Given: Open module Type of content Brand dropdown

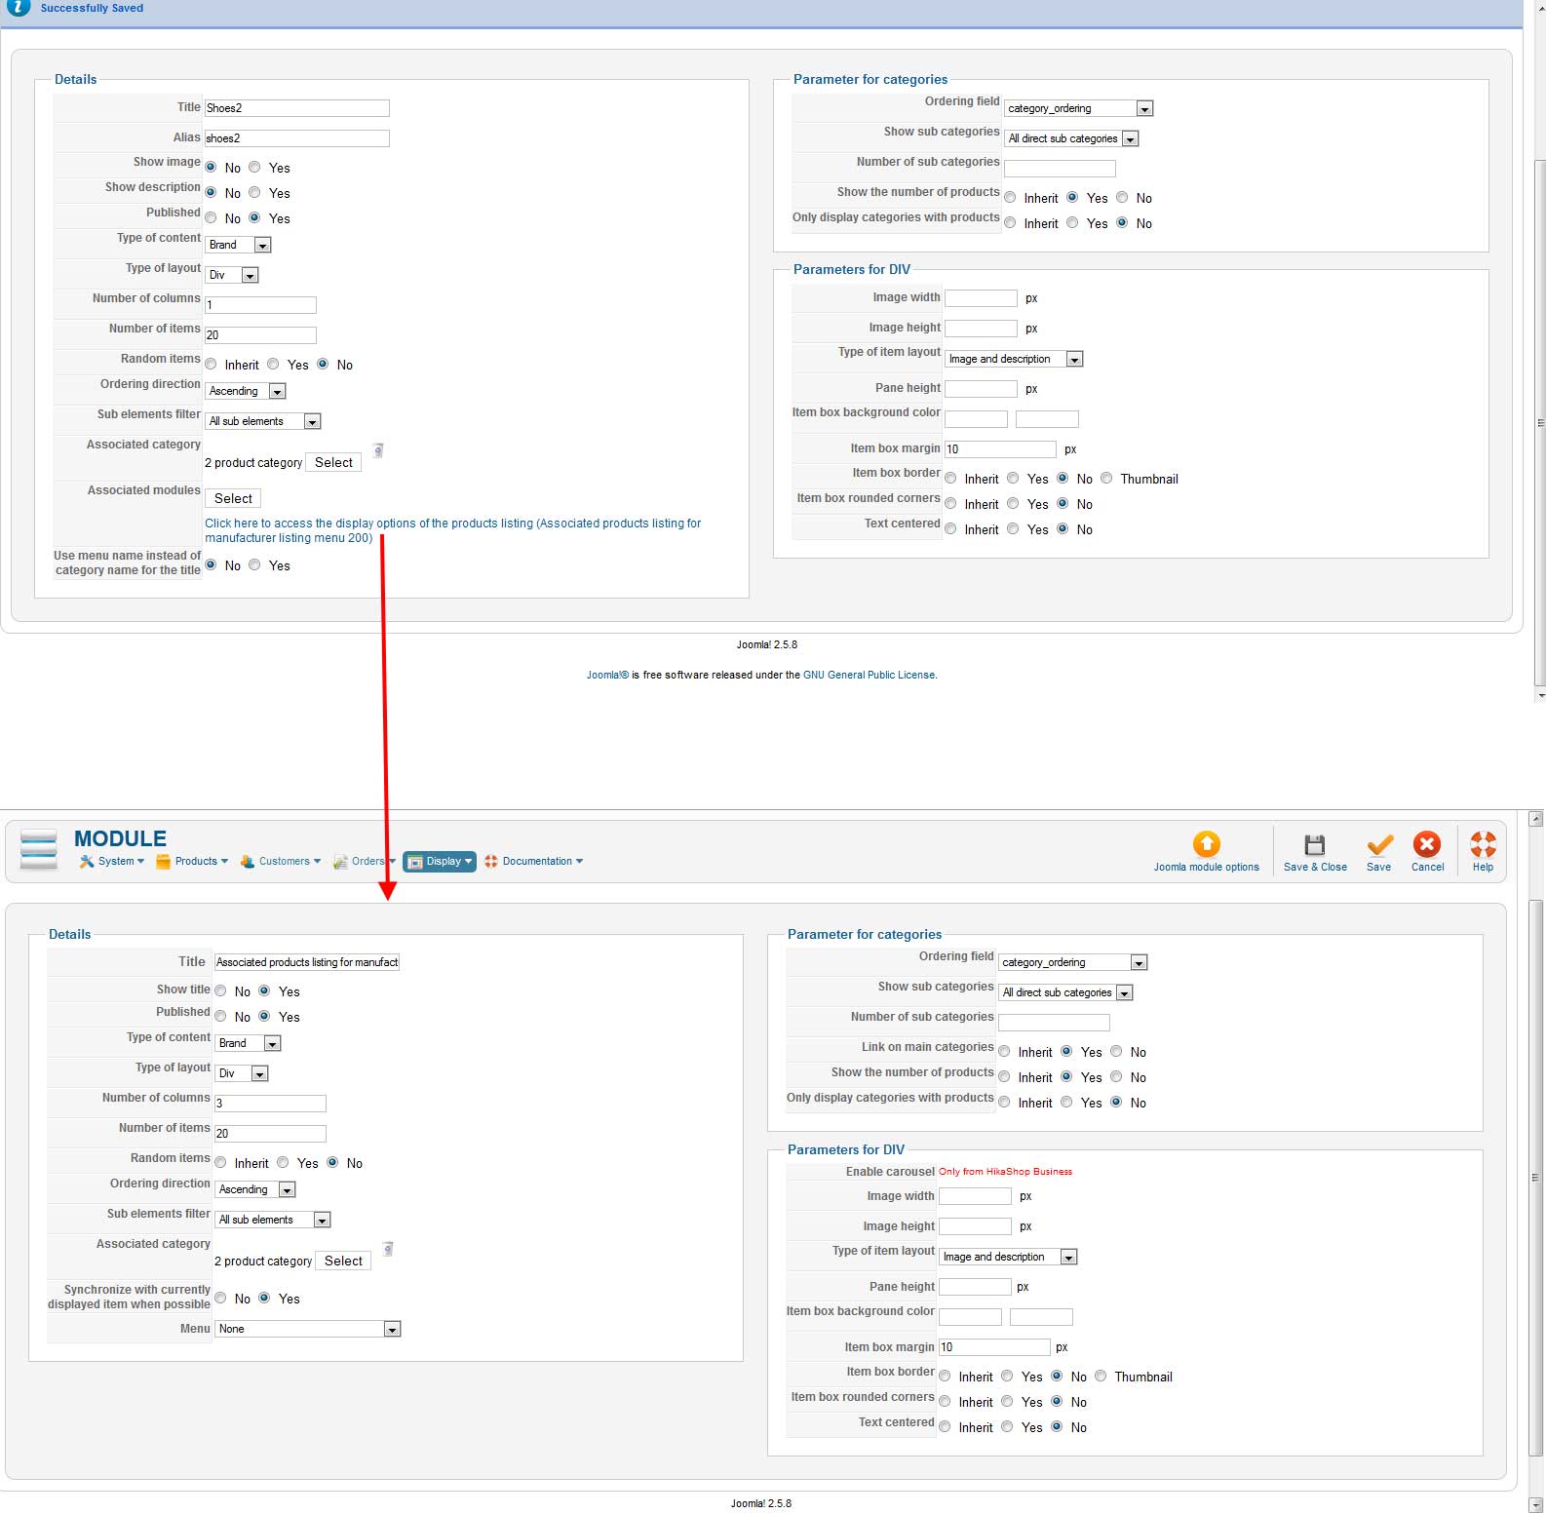Looking at the screenshot, I should pos(248,1043).
